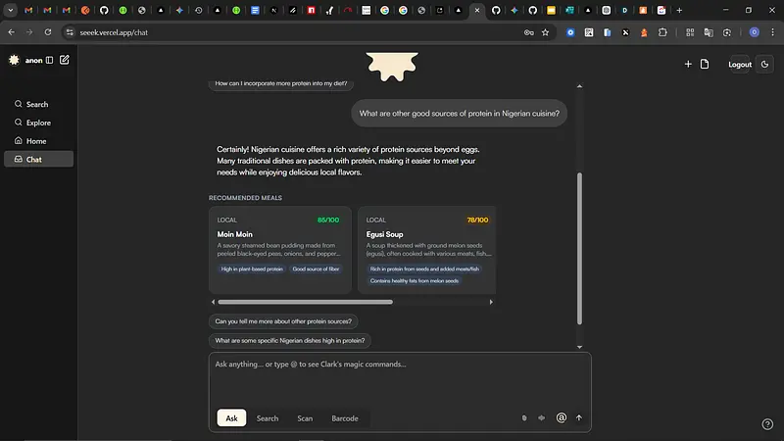Collapse the sidebar using the panel icon
This screenshot has width=784, height=441.
pos(50,61)
